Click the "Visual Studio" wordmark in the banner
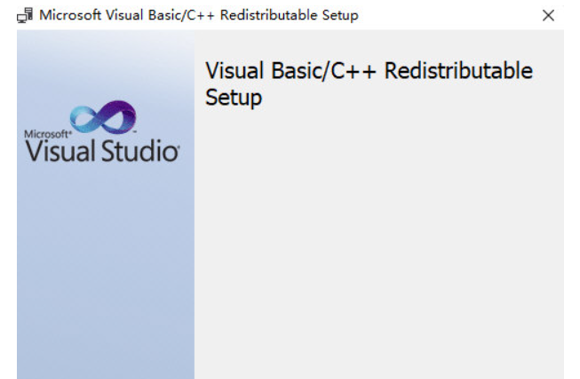The height and width of the screenshot is (379, 580). point(102,150)
